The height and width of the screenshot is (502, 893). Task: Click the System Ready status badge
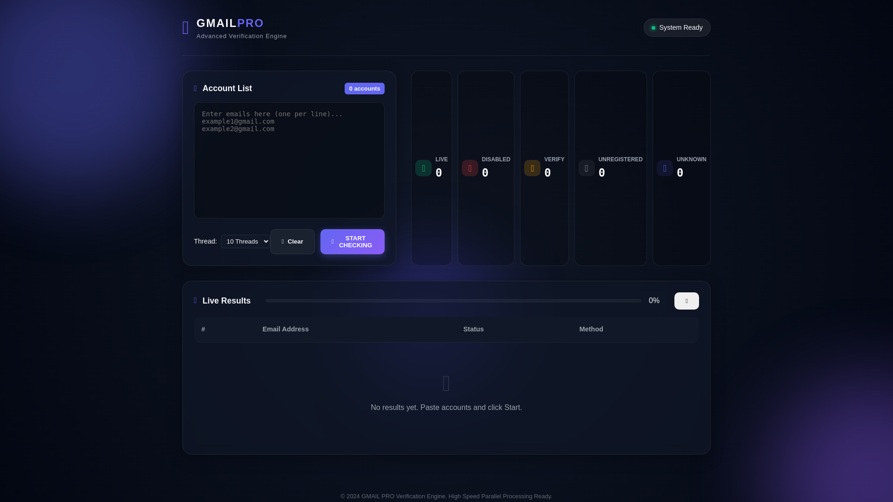coord(677,27)
